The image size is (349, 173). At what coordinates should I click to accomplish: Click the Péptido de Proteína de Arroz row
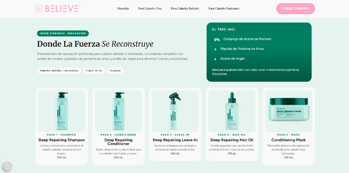click(259, 49)
